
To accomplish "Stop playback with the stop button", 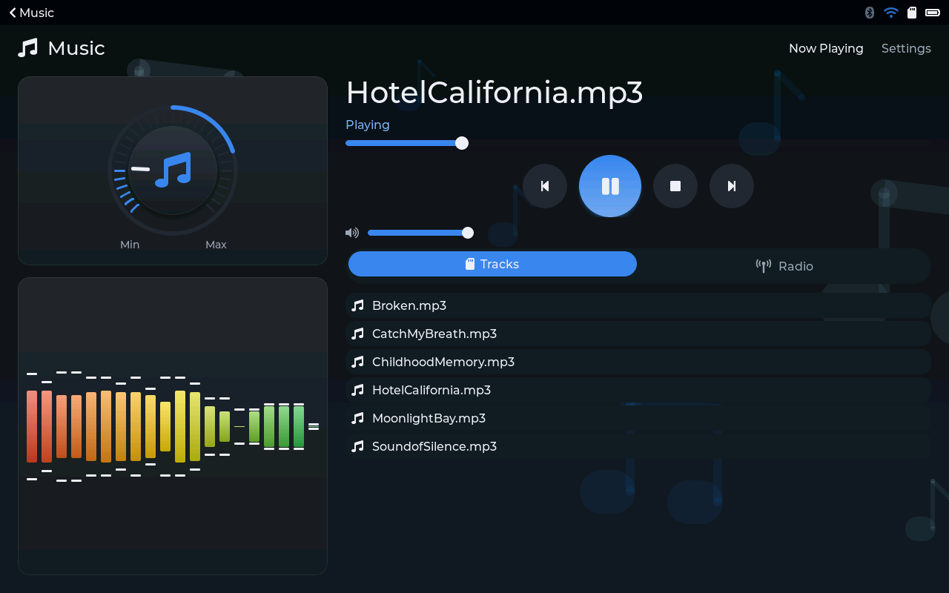I will coord(675,186).
